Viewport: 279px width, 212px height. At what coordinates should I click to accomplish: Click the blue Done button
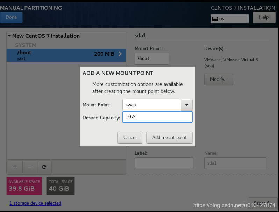pos(12,17)
